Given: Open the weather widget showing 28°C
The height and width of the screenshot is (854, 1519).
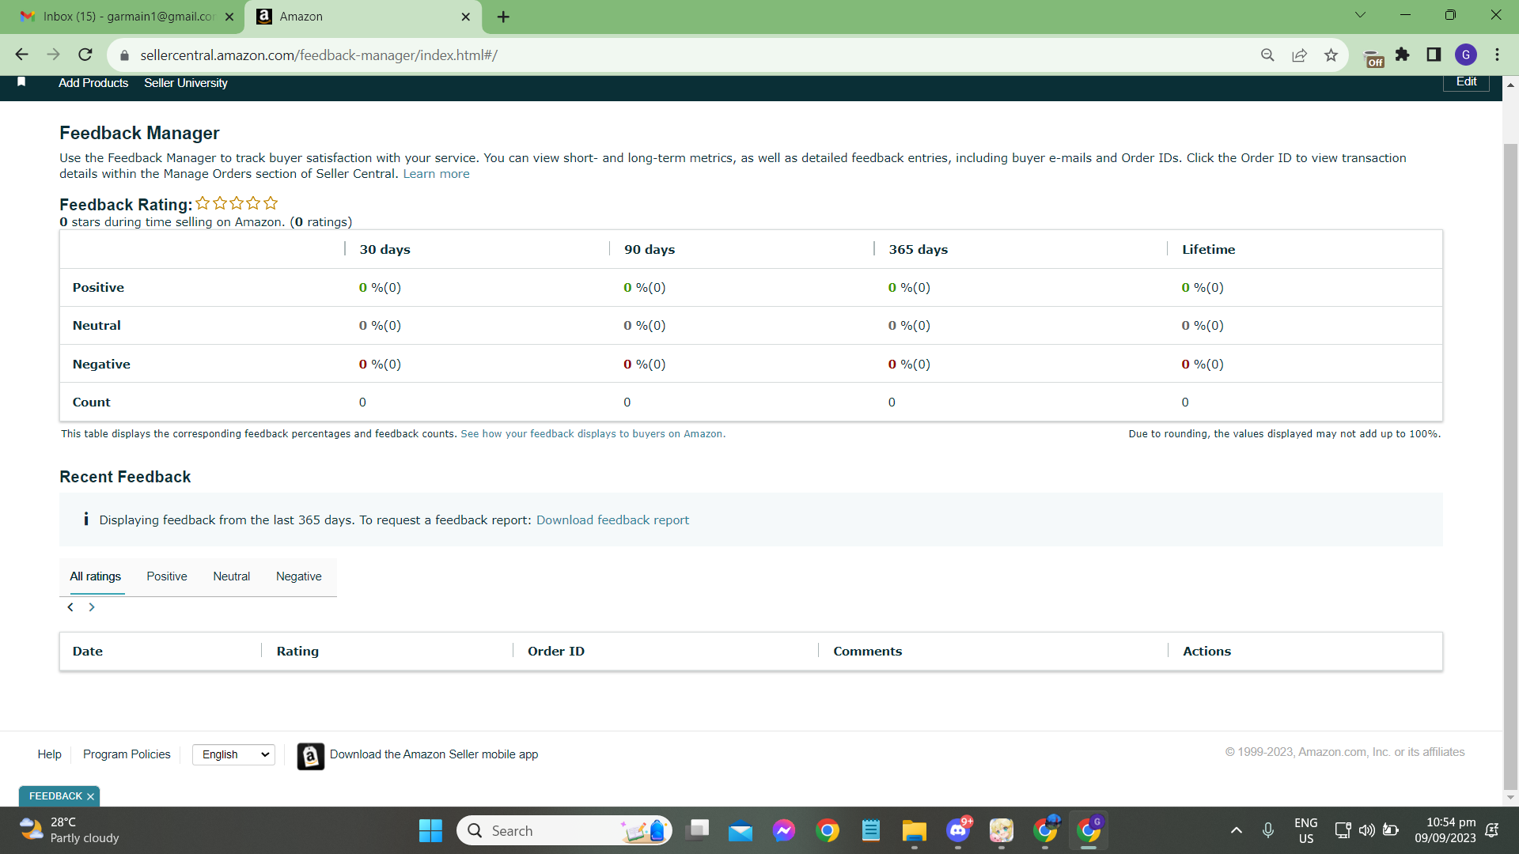Looking at the screenshot, I should (70, 830).
